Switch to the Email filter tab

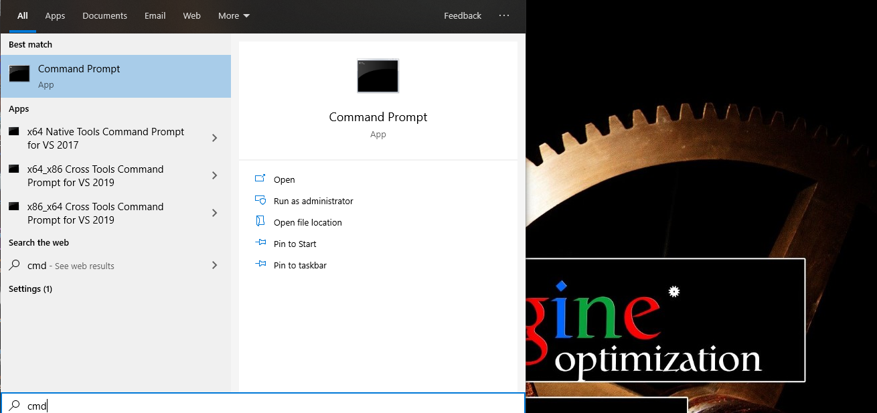[155, 15]
